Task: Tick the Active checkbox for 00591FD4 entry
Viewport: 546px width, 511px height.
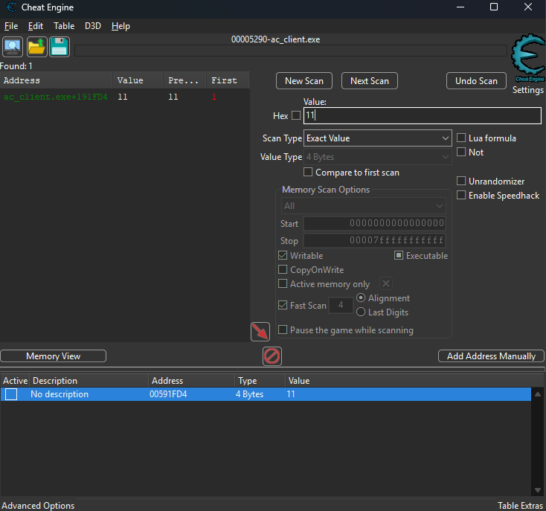Action: click(11, 394)
